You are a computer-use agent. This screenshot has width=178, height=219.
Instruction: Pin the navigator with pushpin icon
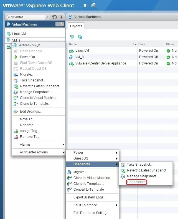pyautogui.click(x=61, y=17)
